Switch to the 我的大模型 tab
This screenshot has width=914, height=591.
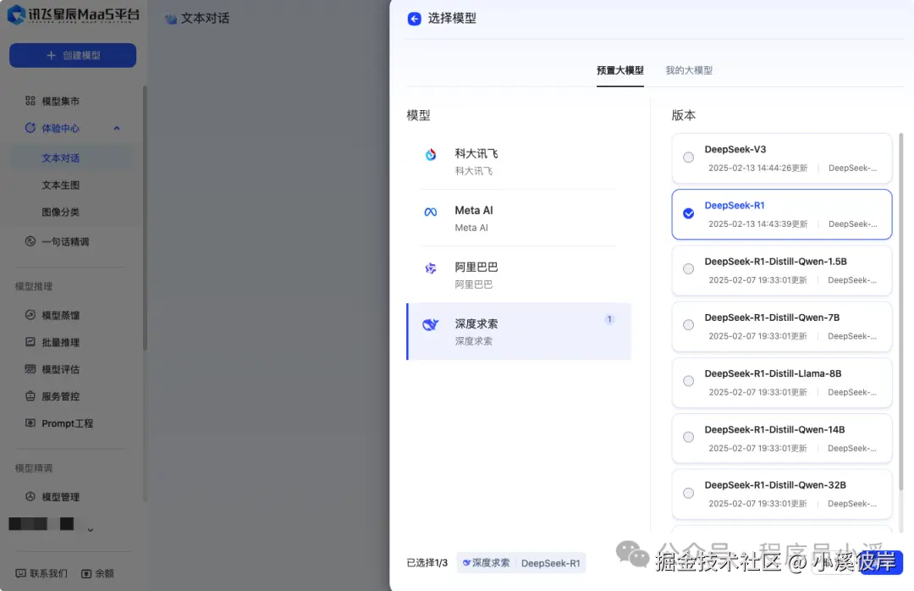tap(689, 70)
